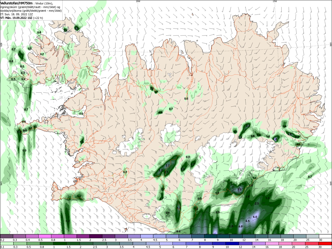Click the '0.2' label in the top legend row

point(2,240)
